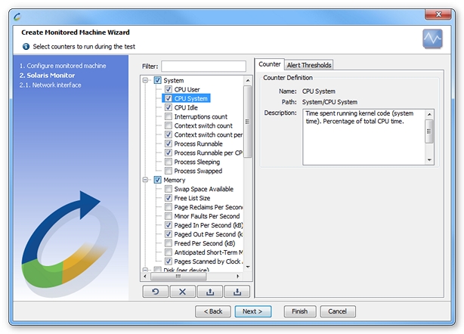Select the Counter tab
This screenshot has width=464, height=334.
click(x=270, y=64)
